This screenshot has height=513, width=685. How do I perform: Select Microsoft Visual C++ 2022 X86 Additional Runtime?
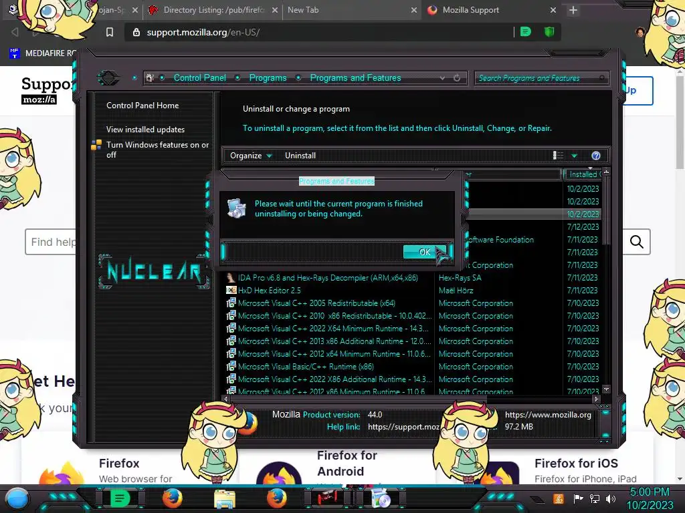334,379
